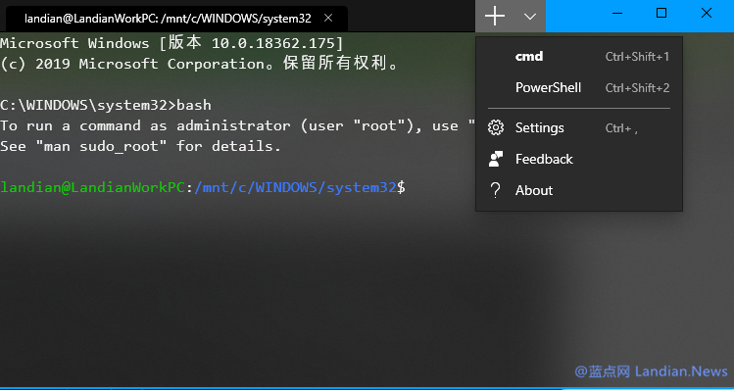Viewport: 734px width, 390px height.
Task: Click the blue title bar area
Action: coord(570,16)
